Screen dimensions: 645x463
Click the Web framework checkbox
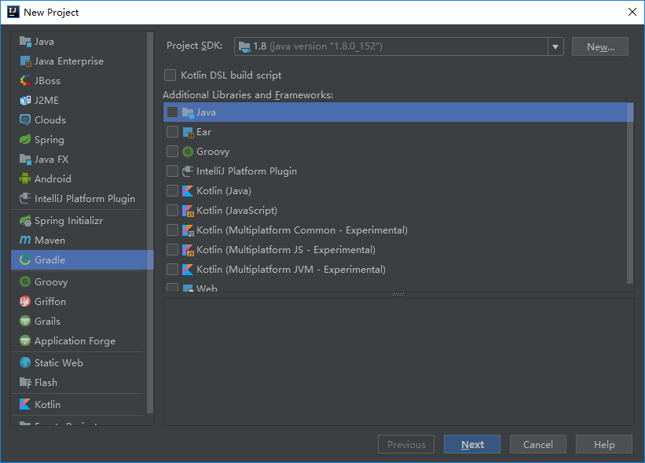point(172,287)
